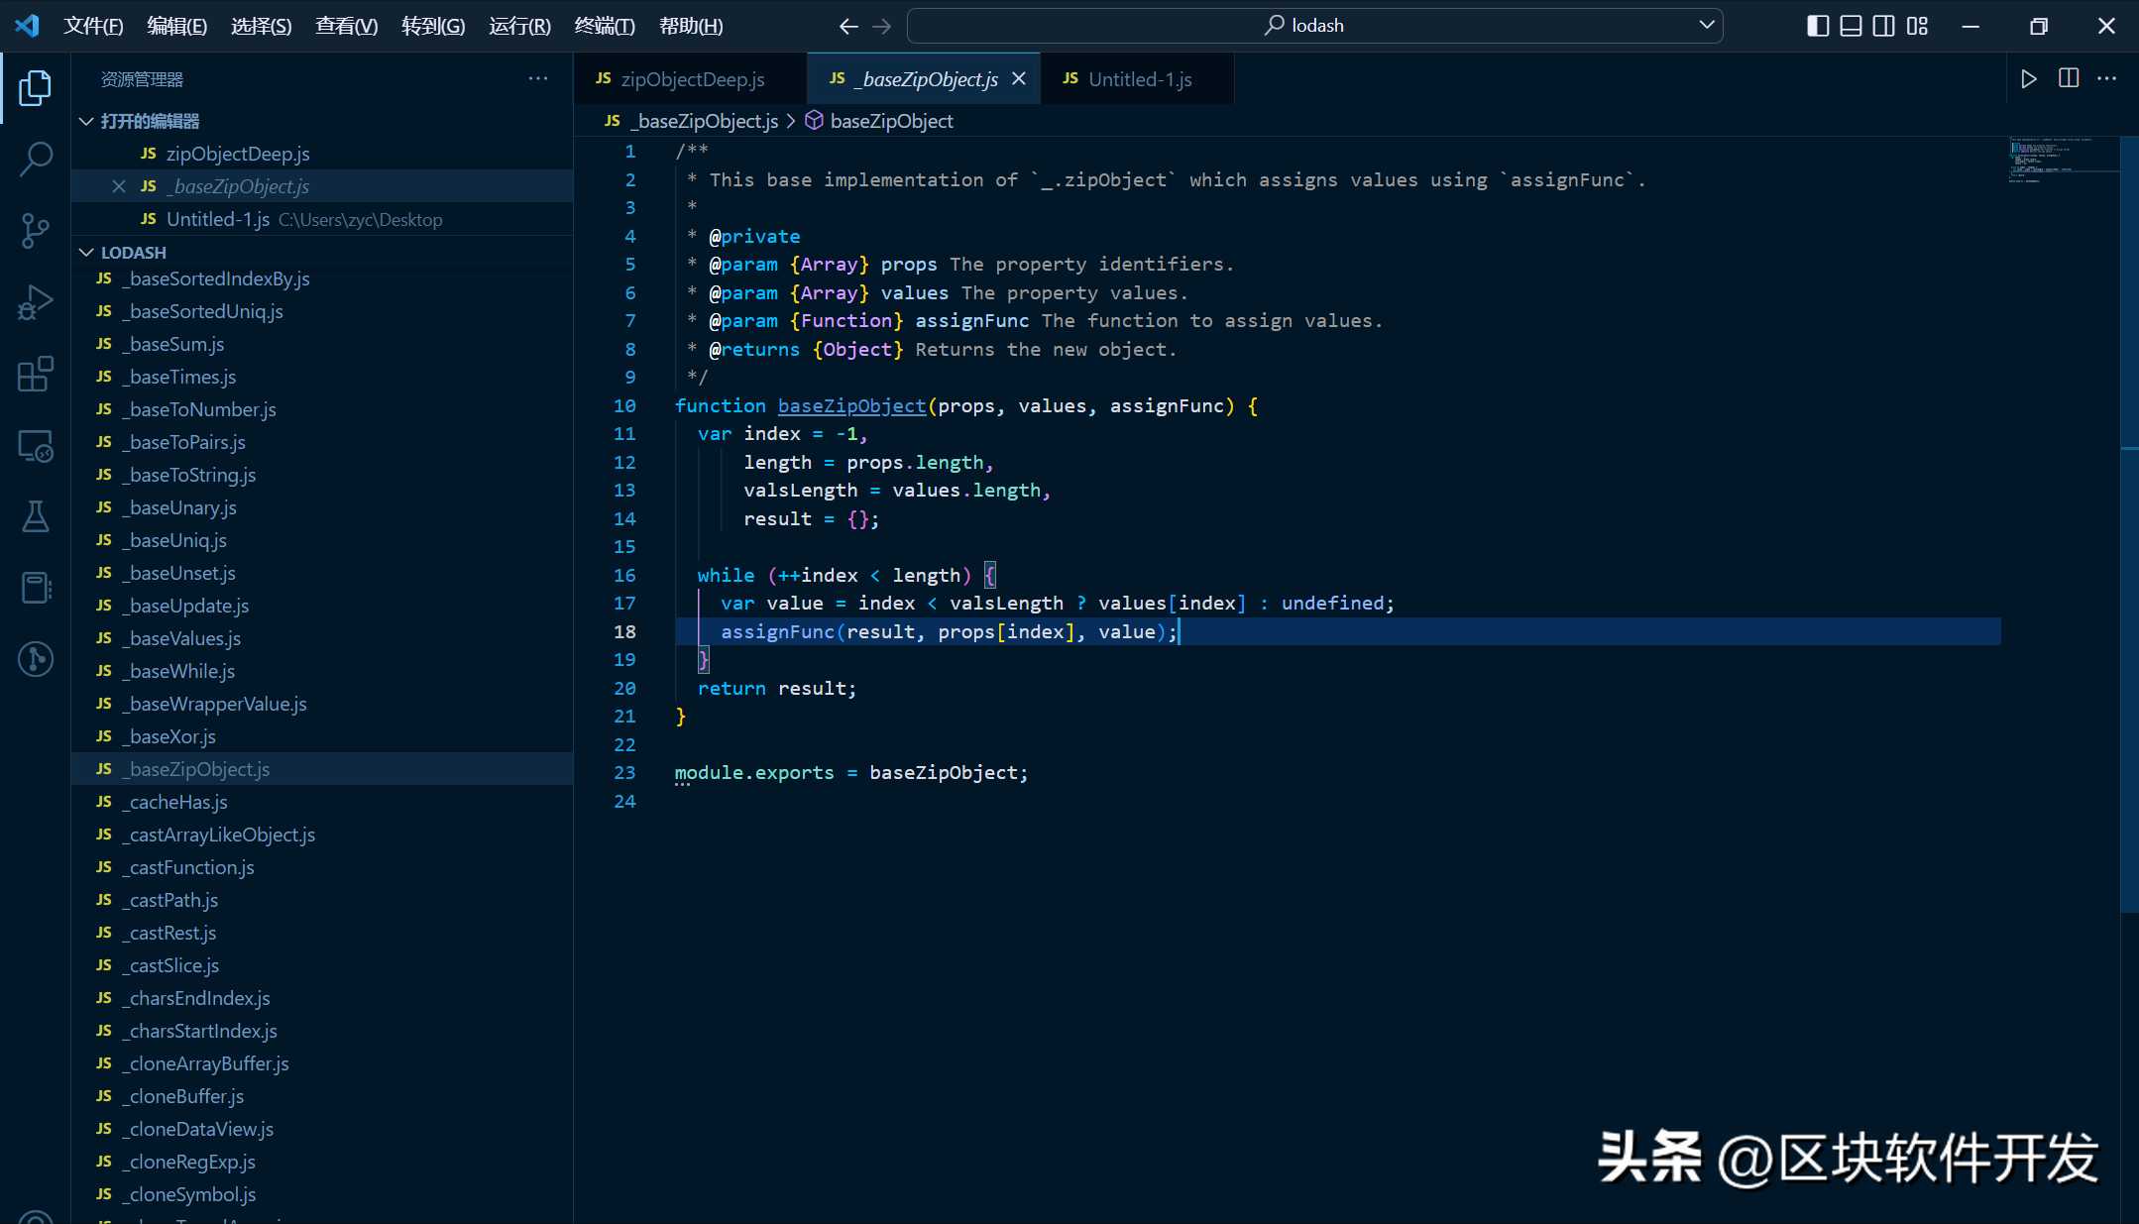
Task: Open _baseSortedIndexBy.js file
Action: pos(322,278)
